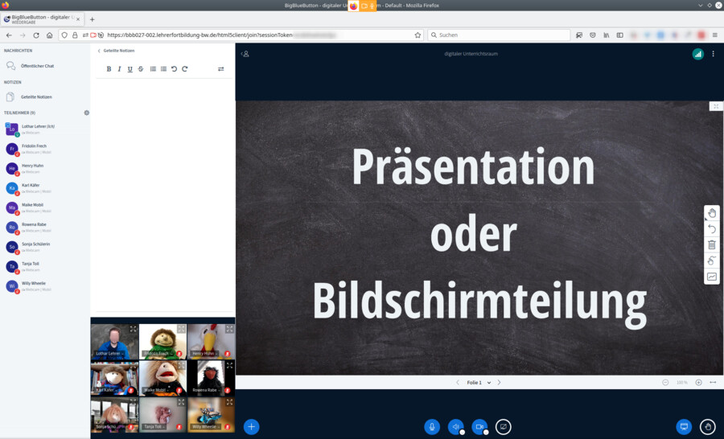Undo the last whiteboard annotation
The height and width of the screenshot is (439, 724).
point(712,229)
